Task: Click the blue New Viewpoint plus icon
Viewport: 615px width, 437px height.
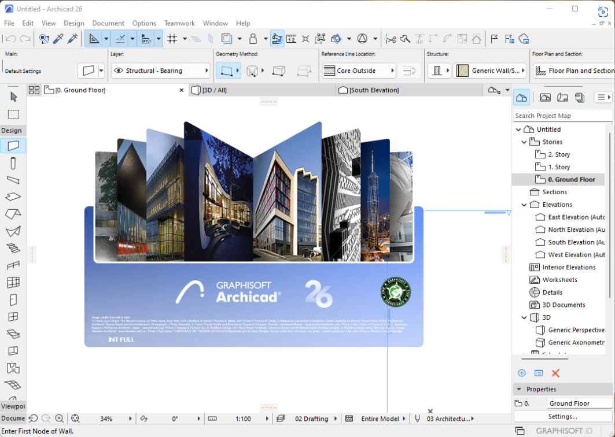Action: pos(522,373)
